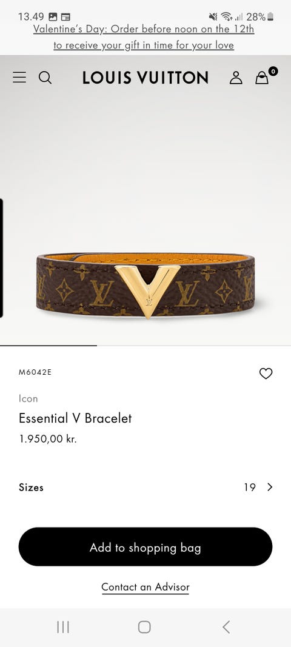Open the shopping bag icon

tap(266, 76)
